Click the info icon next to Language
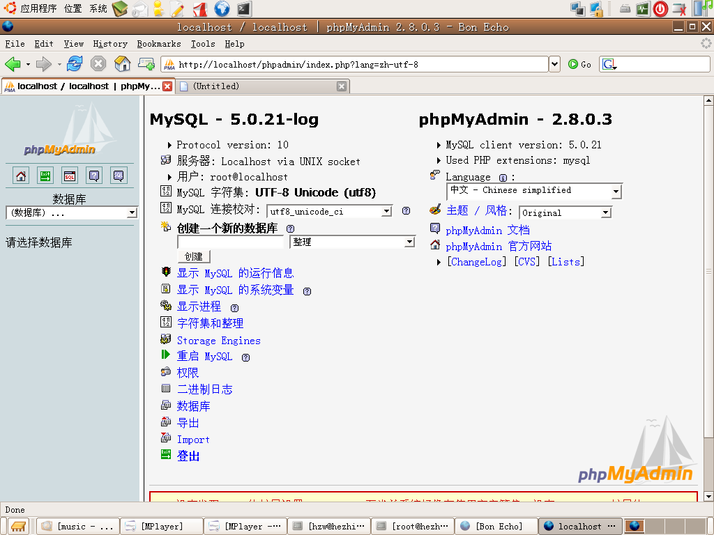This screenshot has height=535, width=714. [x=503, y=178]
